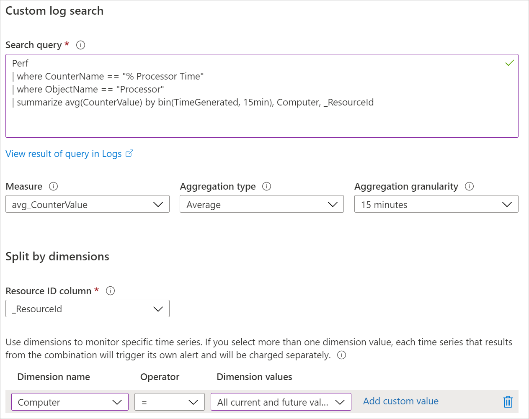529x419 pixels.
Task: Click the info icon next to Search query
Action: click(81, 45)
